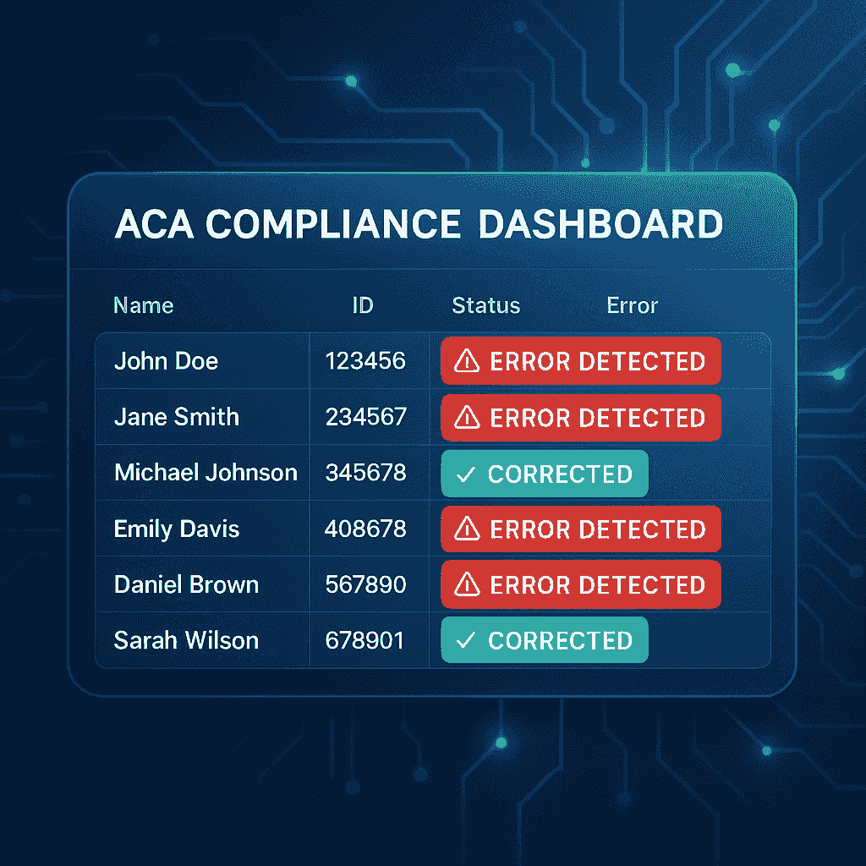Viewport: 866px width, 866px height.
Task: Click warning icon in Emily Davis's row
Action: 467,529
